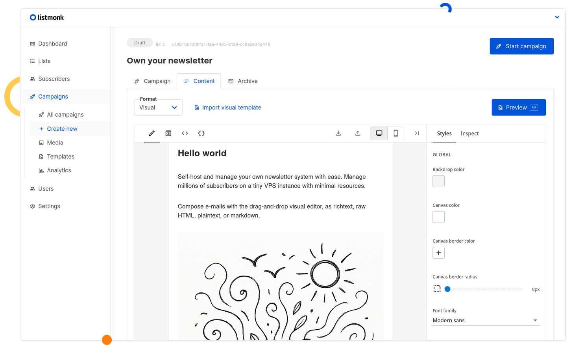The image size is (571, 345).
Task: Expand the top-right user menu chevron
Action: [x=557, y=17]
